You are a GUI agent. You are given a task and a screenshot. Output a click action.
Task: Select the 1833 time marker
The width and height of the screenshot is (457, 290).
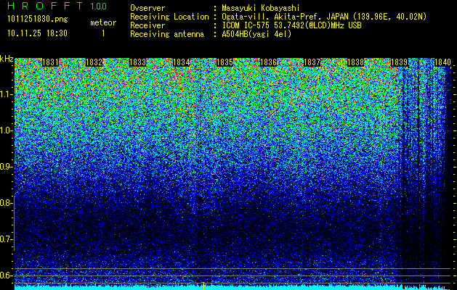coord(137,62)
